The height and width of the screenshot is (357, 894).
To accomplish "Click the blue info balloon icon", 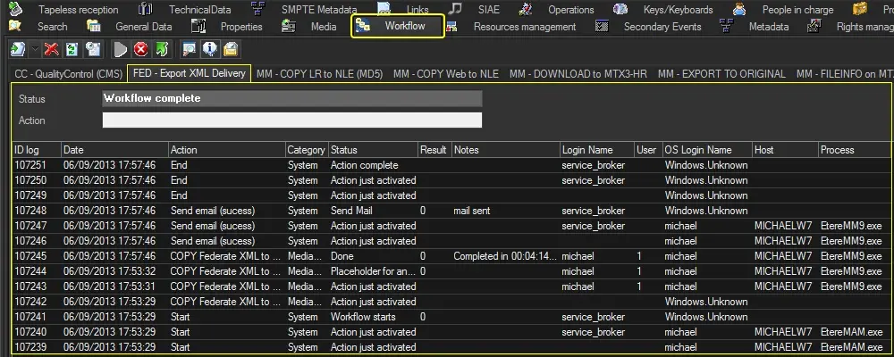I will tap(209, 49).
